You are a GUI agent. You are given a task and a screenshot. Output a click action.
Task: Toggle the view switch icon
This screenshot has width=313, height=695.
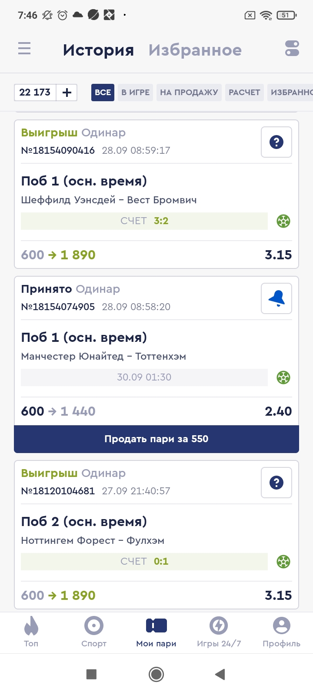click(x=292, y=49)
